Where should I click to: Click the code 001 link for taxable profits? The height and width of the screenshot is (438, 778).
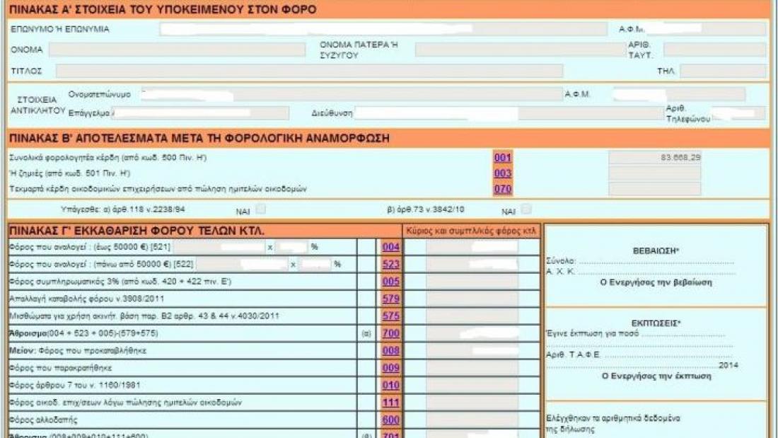click(502, 158)
